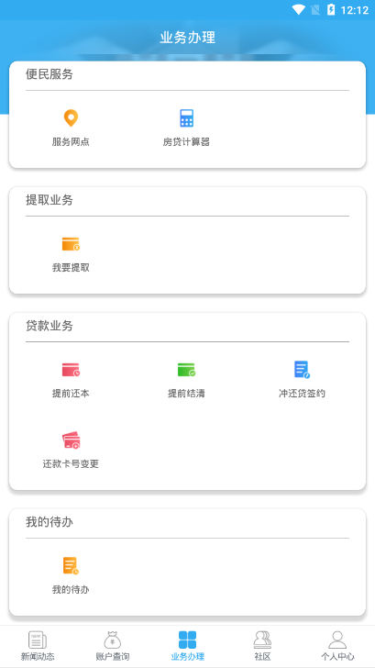This screenshot has height=668, width=375.
Task: Open the 服务网点 location pin icon
Action: (71, 118)
